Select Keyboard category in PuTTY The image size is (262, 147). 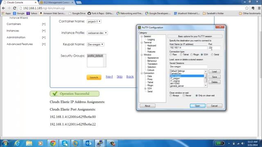(x=151, y=45)
